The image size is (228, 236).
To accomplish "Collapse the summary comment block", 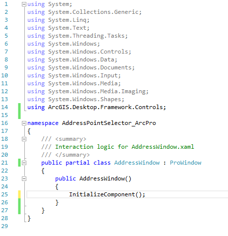I will (x=24, y=139).
